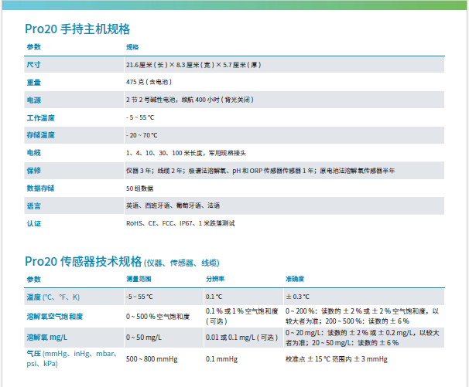Click the range '0 ~ 50 mg/L'
The width and height of the screenshot is (469, 387).
pyautogui.click(x=144, y=338)
